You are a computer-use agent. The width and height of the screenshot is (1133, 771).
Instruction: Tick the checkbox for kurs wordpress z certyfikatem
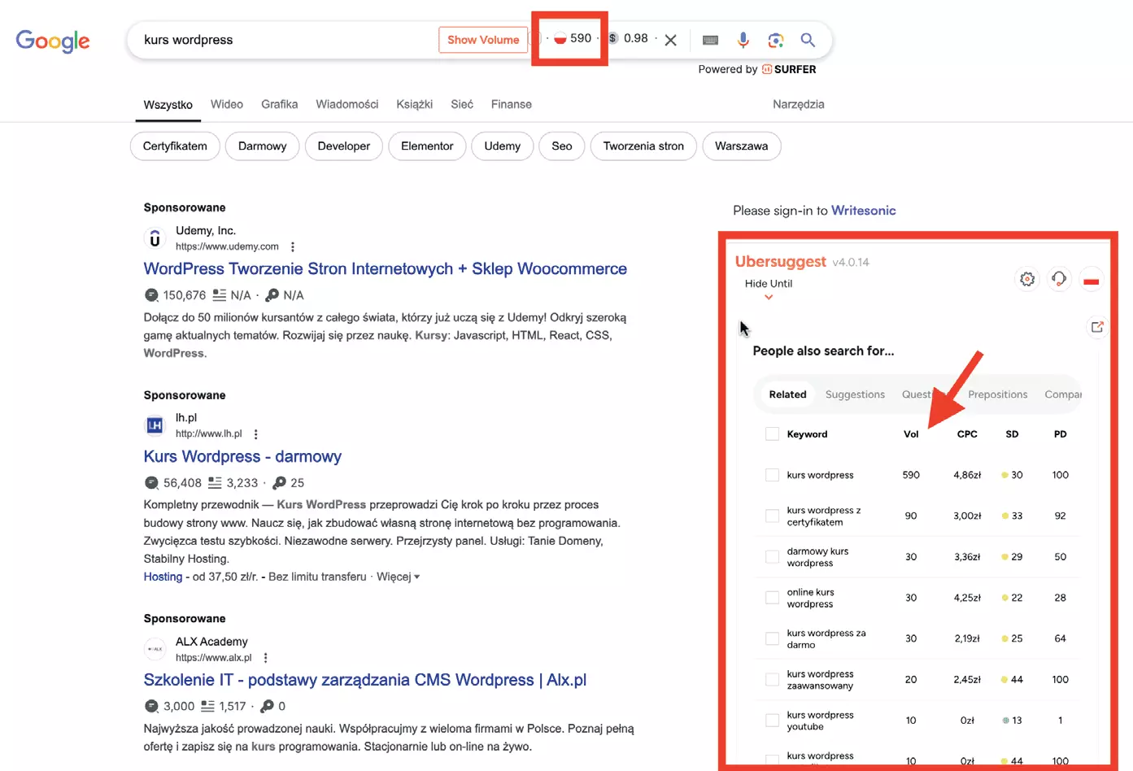tap(772, 516)
